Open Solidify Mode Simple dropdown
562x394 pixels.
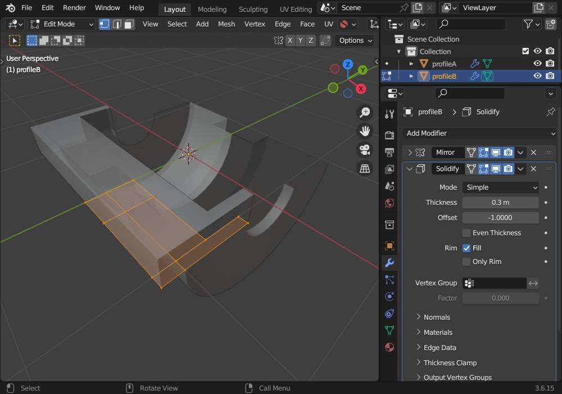(500, 187)
